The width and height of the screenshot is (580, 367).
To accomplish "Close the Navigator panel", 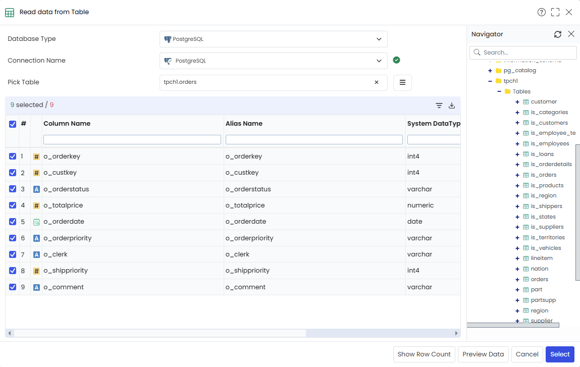I will (571, 34).
